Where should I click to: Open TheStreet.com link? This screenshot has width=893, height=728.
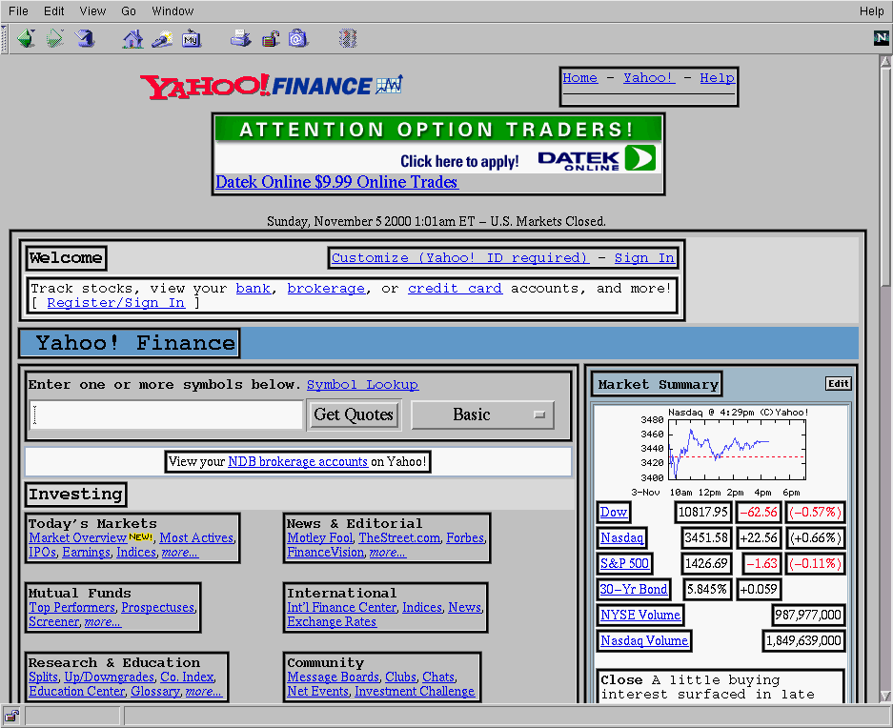point(399,537)
